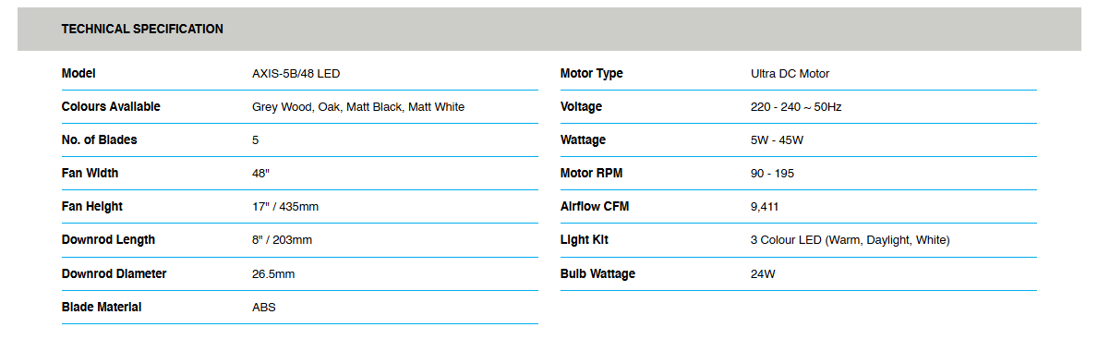Click the Fan Width value 48"
This screenshot has width=1098, height=339.
(x=261, y=174)
